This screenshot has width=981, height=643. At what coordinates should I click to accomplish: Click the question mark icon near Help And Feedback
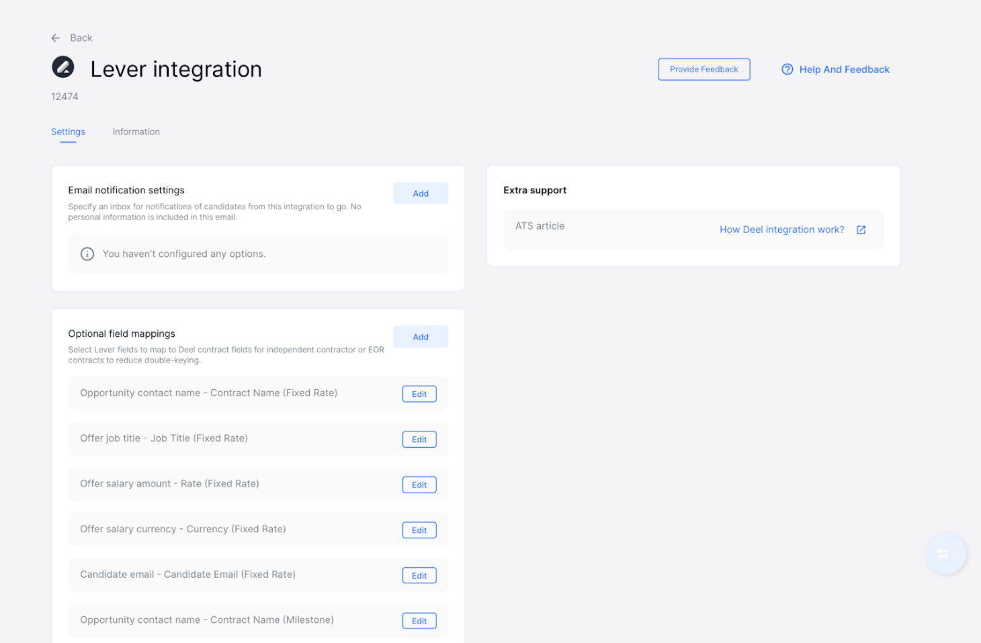click(x=787, y=69)
